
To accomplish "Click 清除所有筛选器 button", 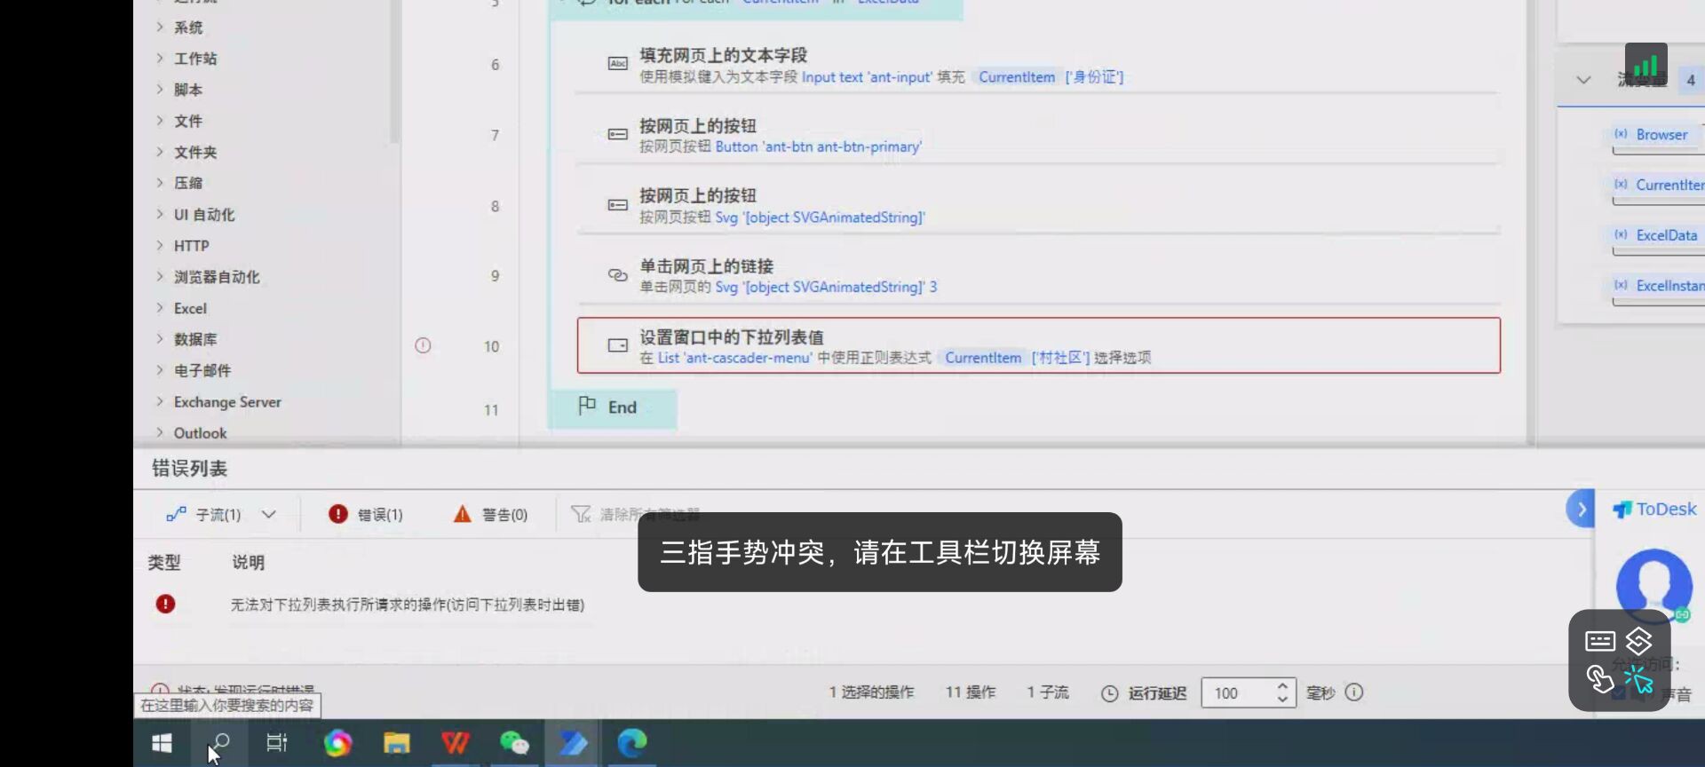I will click(636, 514).
